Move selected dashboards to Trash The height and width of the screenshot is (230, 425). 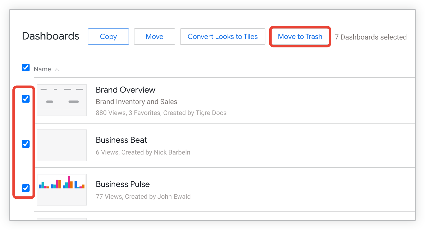pyautogui.click(x=300, y=37)
